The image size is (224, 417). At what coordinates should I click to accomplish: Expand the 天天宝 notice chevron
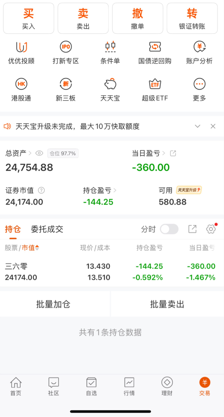pyautogui.click(x=198, y=126)
